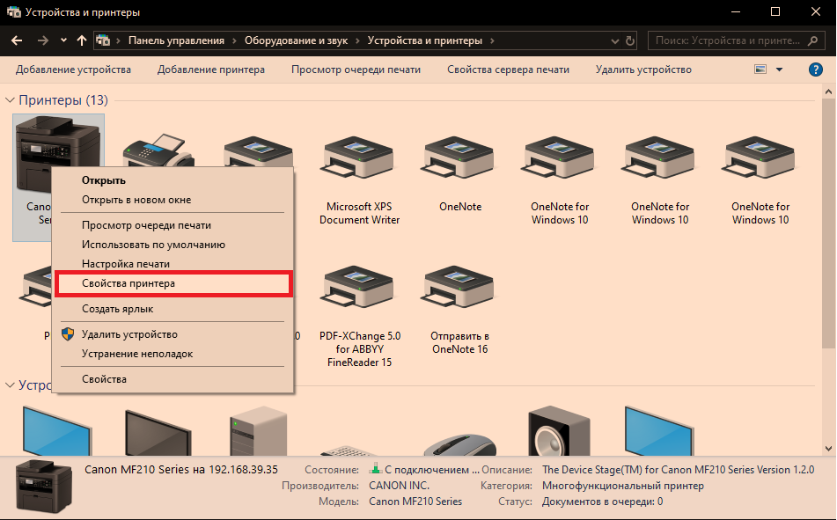Choose Настройка печати in context menu

pos(173,264)
